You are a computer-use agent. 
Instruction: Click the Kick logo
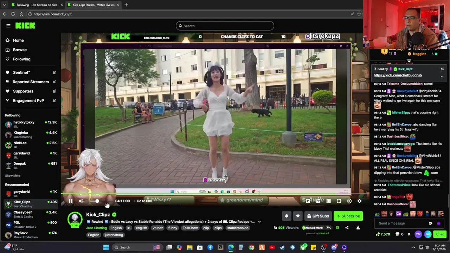pos(25,26)
